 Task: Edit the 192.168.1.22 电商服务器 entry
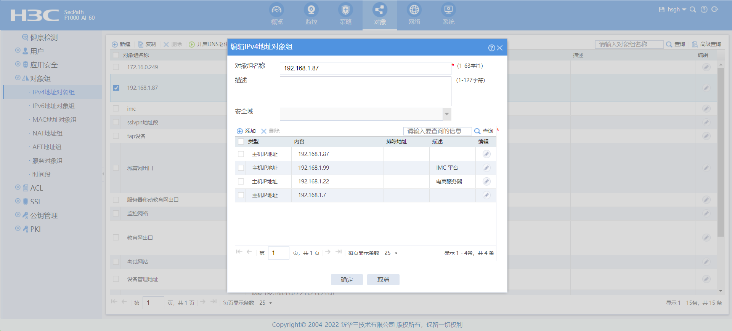(486, 181)
